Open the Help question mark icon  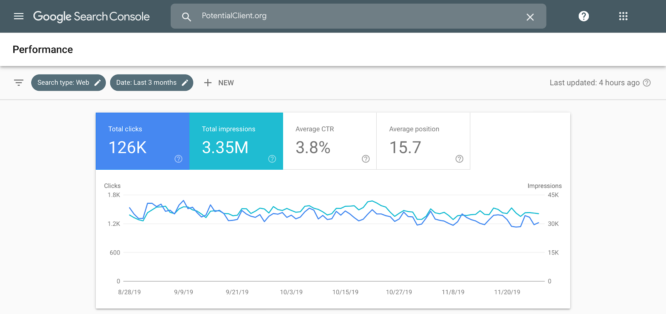pos(584,16)
